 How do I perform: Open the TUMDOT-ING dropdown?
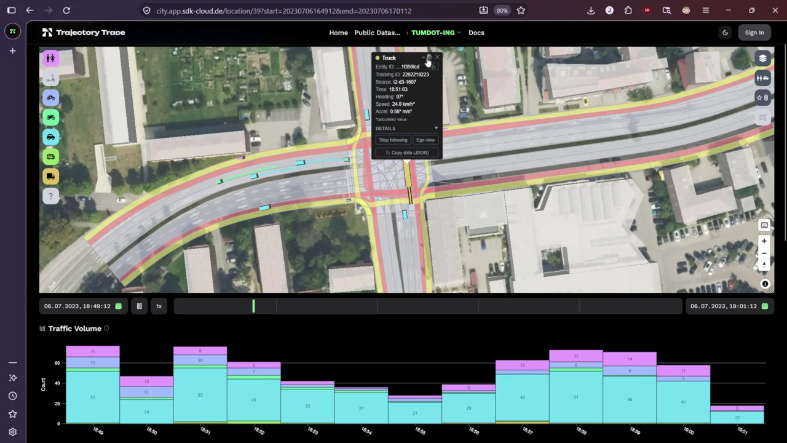435,33
